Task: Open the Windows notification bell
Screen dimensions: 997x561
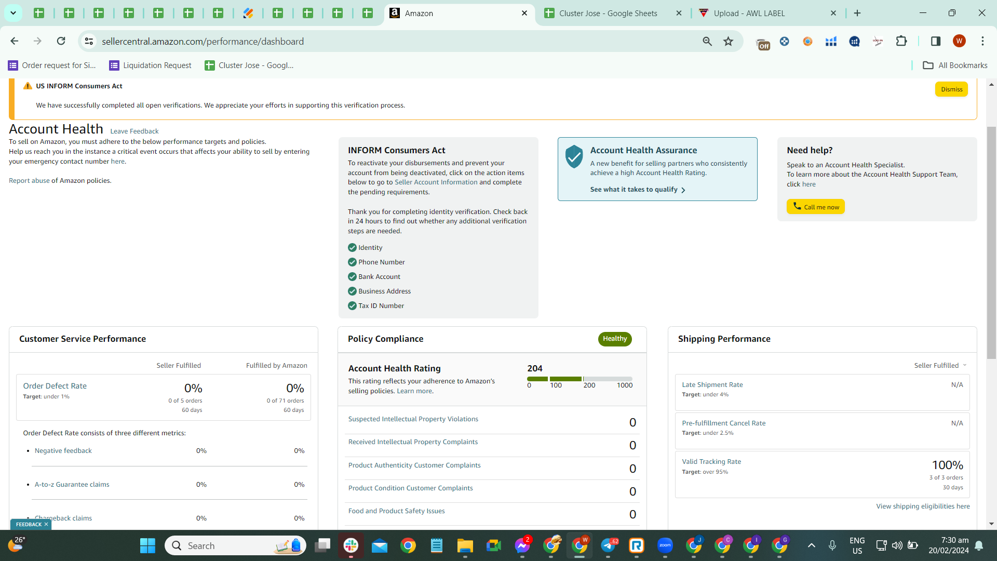Action: coord(979,545)
